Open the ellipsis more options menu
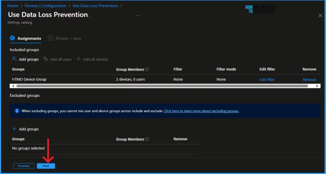This screenshot has width=326, height=174. click(138, 15)
